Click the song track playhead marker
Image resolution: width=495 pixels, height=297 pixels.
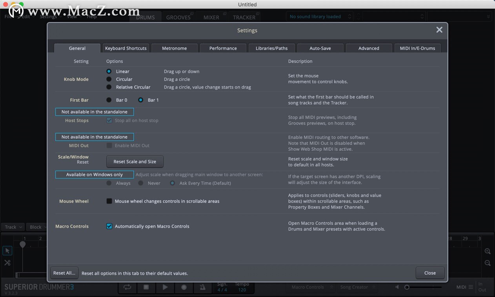(23, 244)
